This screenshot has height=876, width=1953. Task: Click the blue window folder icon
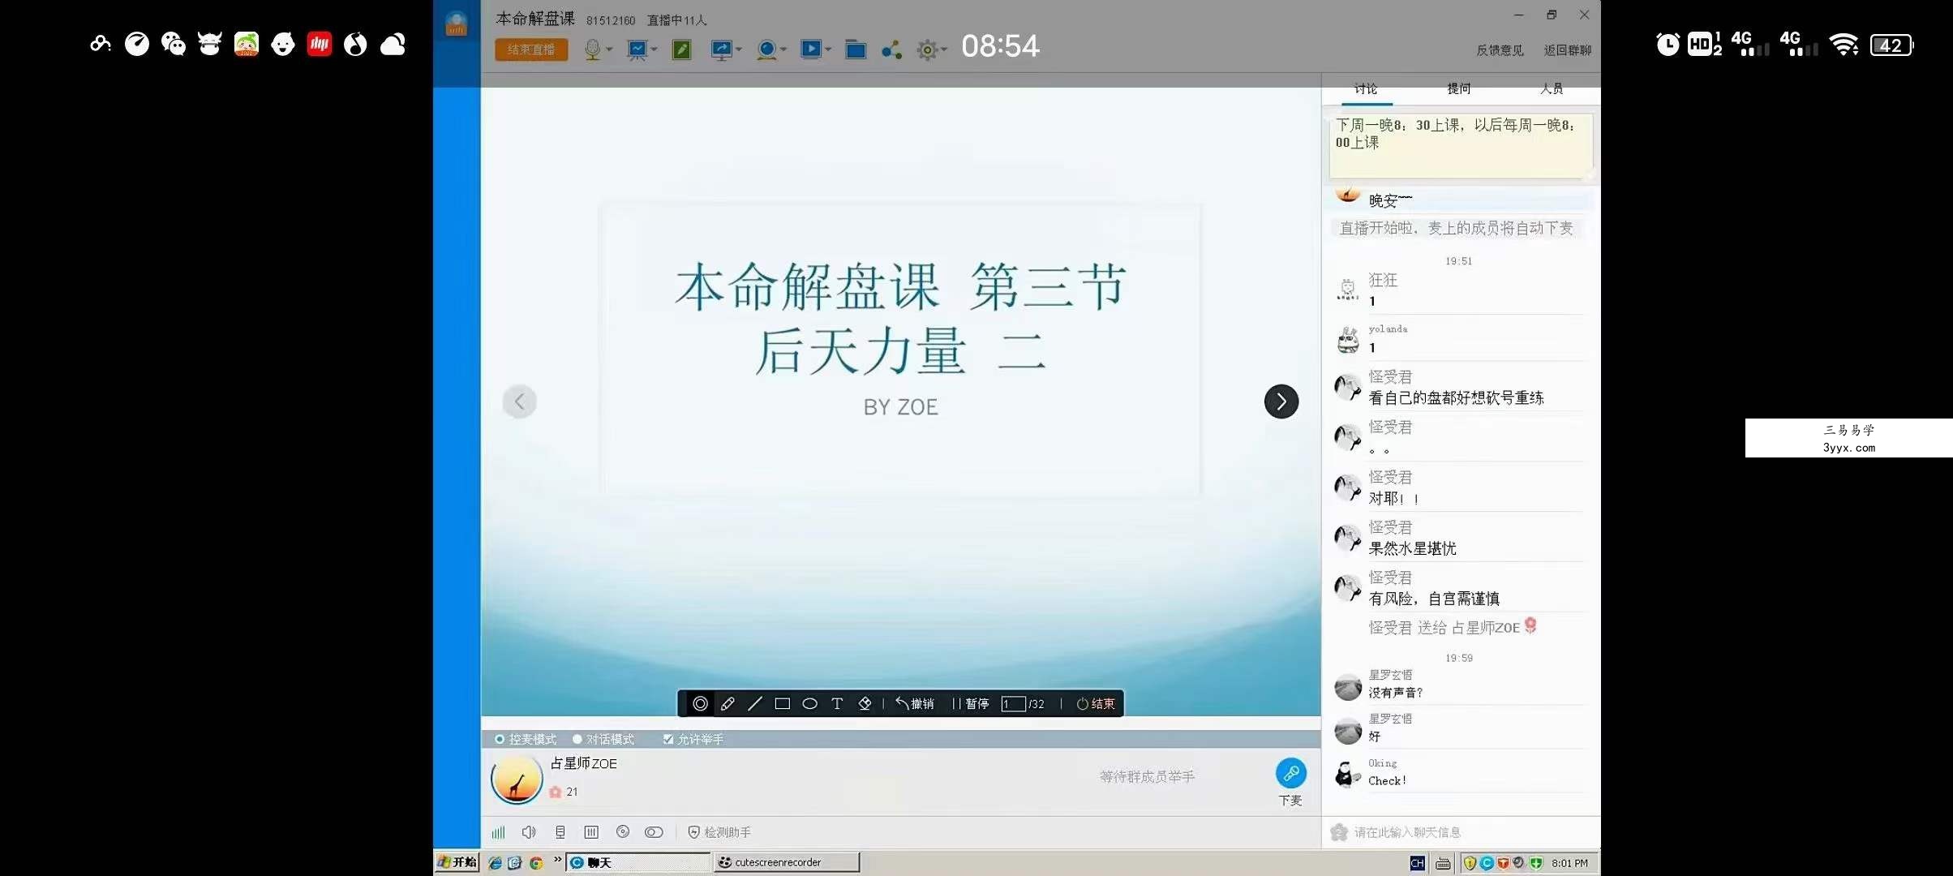(x=856, y=49)
